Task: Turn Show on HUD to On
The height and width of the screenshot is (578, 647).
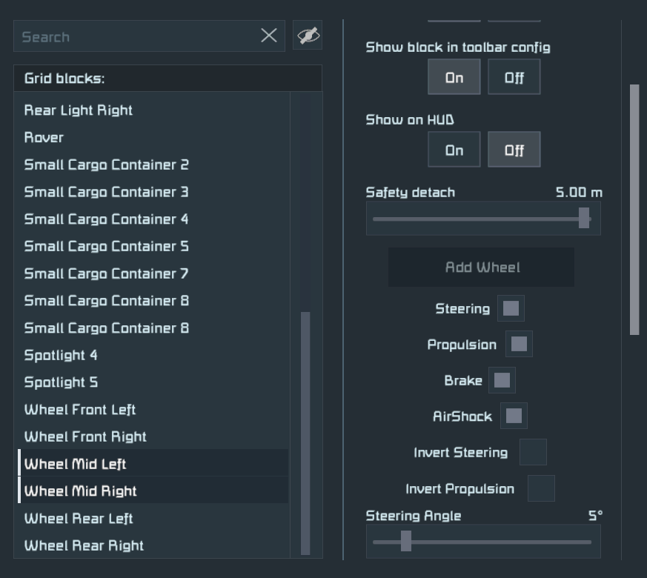Action: [454, 150]
